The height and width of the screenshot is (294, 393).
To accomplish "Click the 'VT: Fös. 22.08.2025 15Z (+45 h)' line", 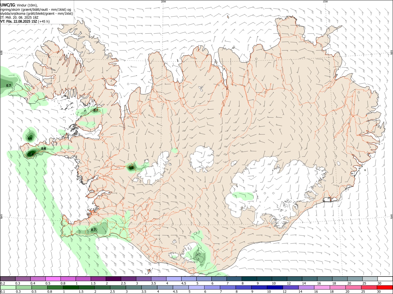I will coord(25,21).
